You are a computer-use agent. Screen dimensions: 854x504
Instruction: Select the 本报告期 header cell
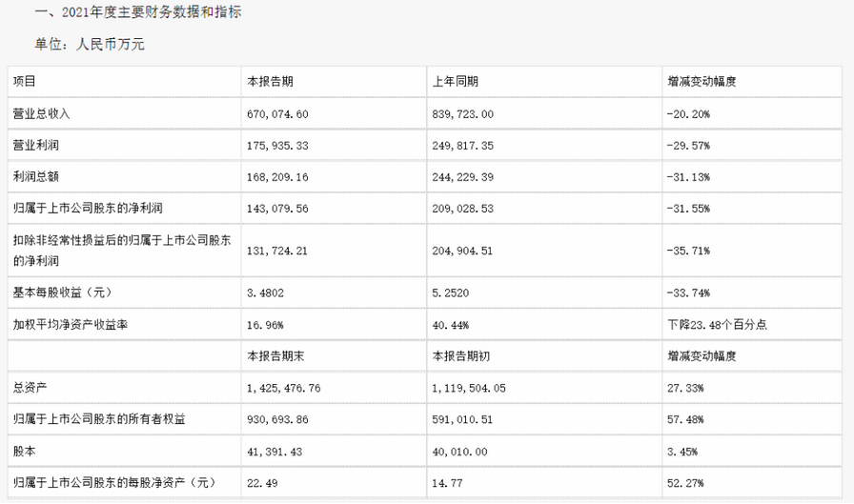pyautogui.click(x=334, y=82)
